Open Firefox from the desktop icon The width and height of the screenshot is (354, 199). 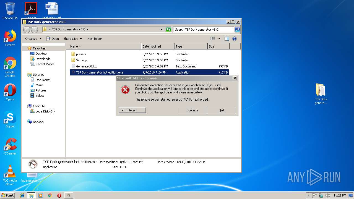click(x=10, y=38)
